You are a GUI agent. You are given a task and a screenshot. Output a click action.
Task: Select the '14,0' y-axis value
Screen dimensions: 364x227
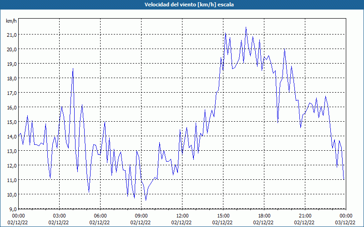11,137
